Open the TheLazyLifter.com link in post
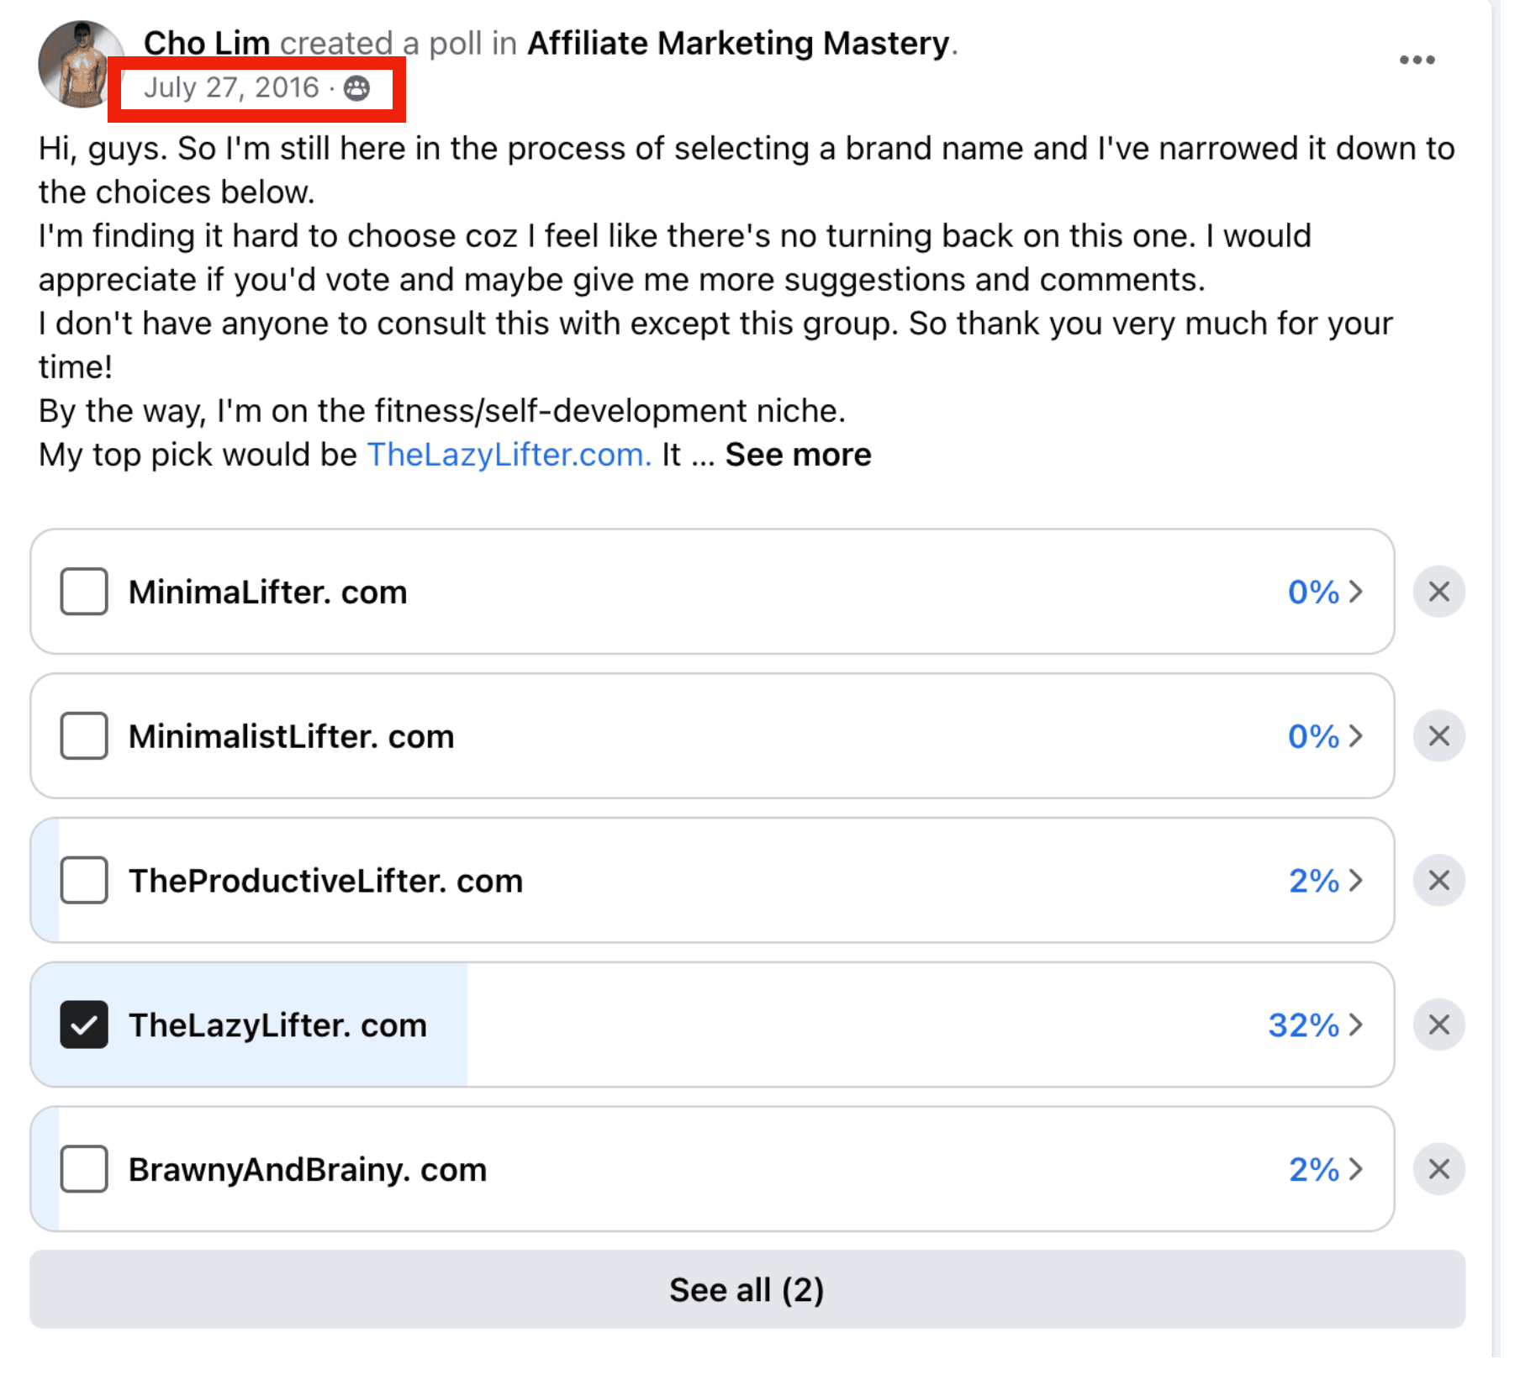This screenshot has height=1375, width=1520. click(x=509, y=455)
